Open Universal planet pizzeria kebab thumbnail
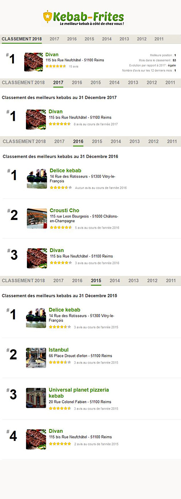Screen dimensions: 181x499 [x=36, y=398]
